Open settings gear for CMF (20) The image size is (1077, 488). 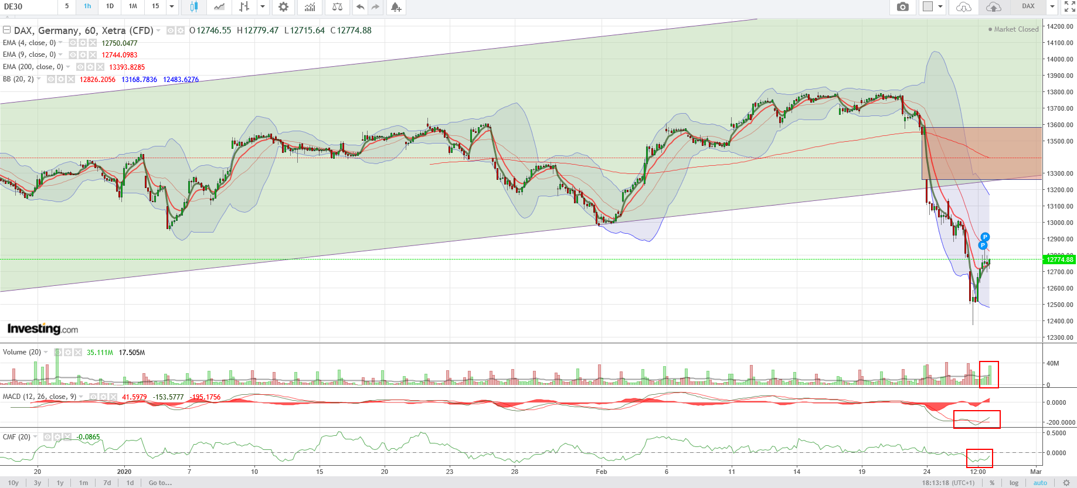57,437
